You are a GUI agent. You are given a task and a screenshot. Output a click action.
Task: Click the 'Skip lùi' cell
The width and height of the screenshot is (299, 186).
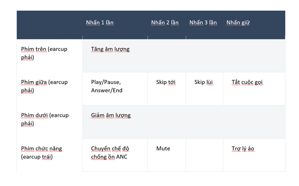tap(203, 82)
